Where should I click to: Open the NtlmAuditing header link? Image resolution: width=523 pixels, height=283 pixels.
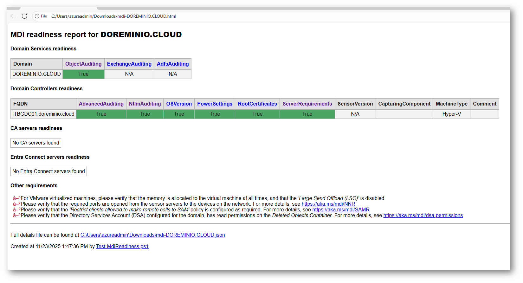(145, 104)
